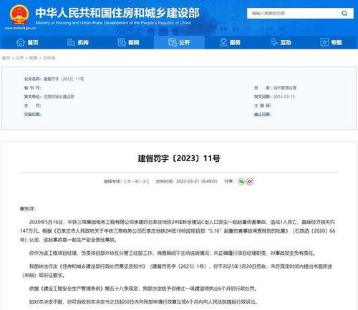Click the 服务 person icon
The width and height of the screenshot is (358, 310).
[223, 42]
